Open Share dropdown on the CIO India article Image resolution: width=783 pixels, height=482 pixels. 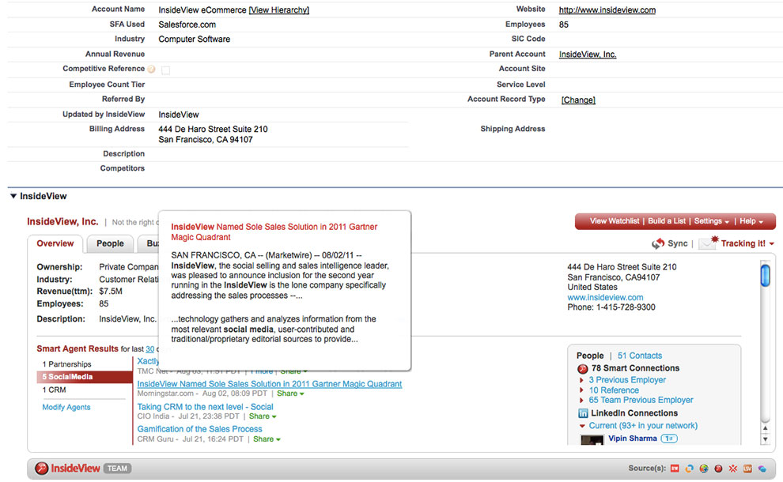pyautogui.click(x=263, y=416)
